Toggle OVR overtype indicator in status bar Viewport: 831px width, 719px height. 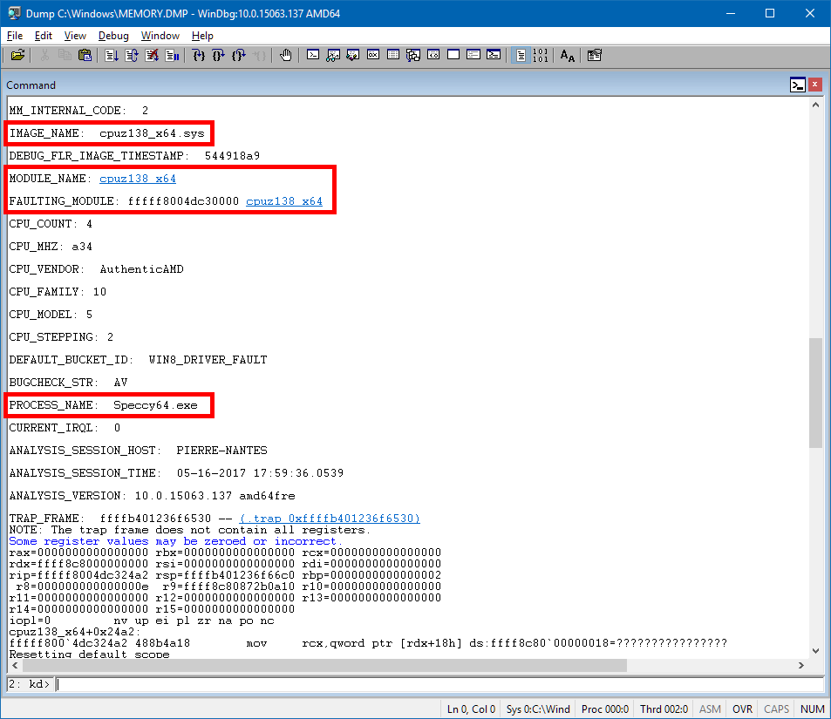coord(742,709)
